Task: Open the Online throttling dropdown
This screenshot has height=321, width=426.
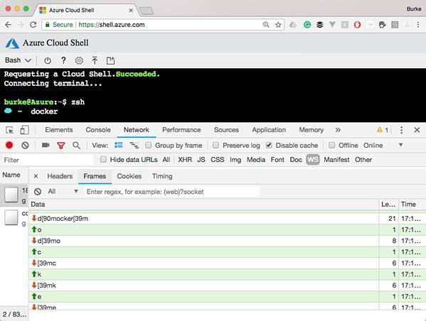Action: [383, 146]
